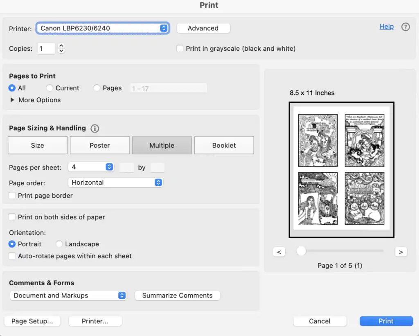Open Document and Markups dropdown
Viewport: 419px width, 336px height.
[68, 295]
